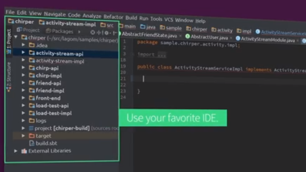Click main breadcrumb folder
The width and height of the screenshot is (306, 172).
tap(127, 26)
